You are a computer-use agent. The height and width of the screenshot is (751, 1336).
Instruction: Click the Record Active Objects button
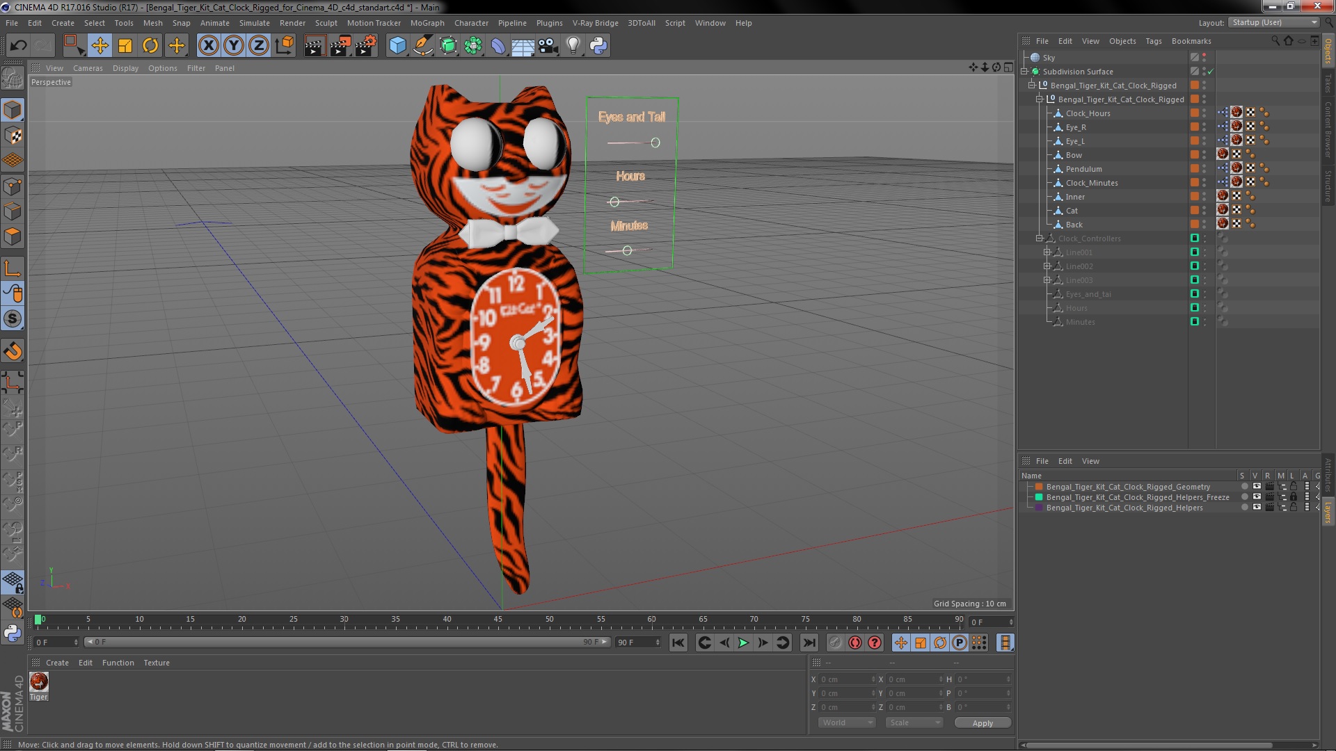[835, 643]
